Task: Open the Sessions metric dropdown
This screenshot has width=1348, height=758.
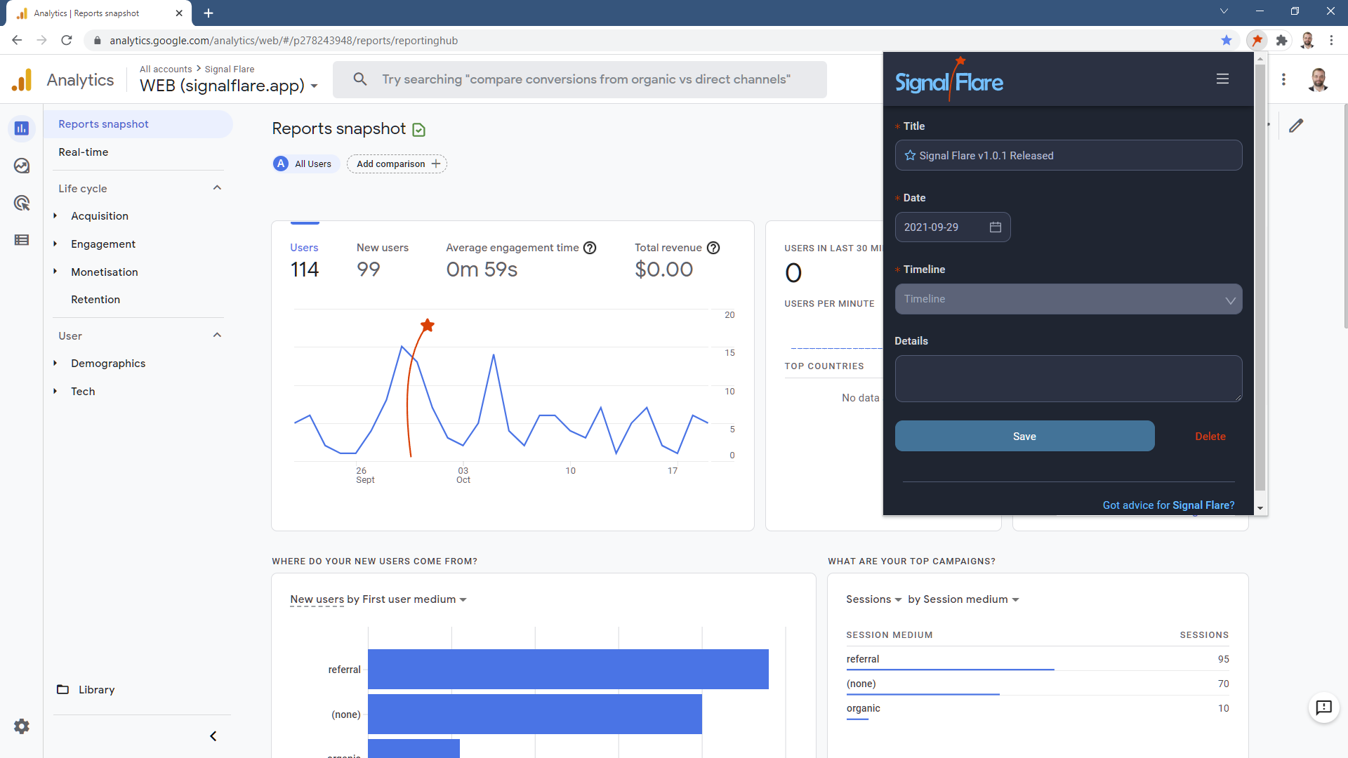Action: (x=873, y=599)
